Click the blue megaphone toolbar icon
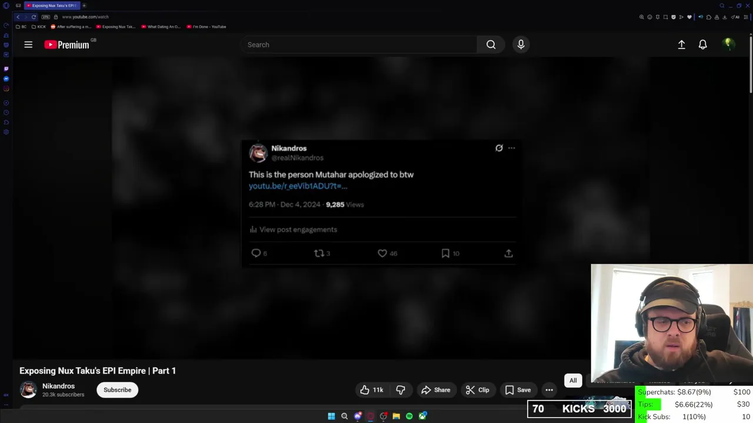The image size is (753, 423). coord(701,17)
